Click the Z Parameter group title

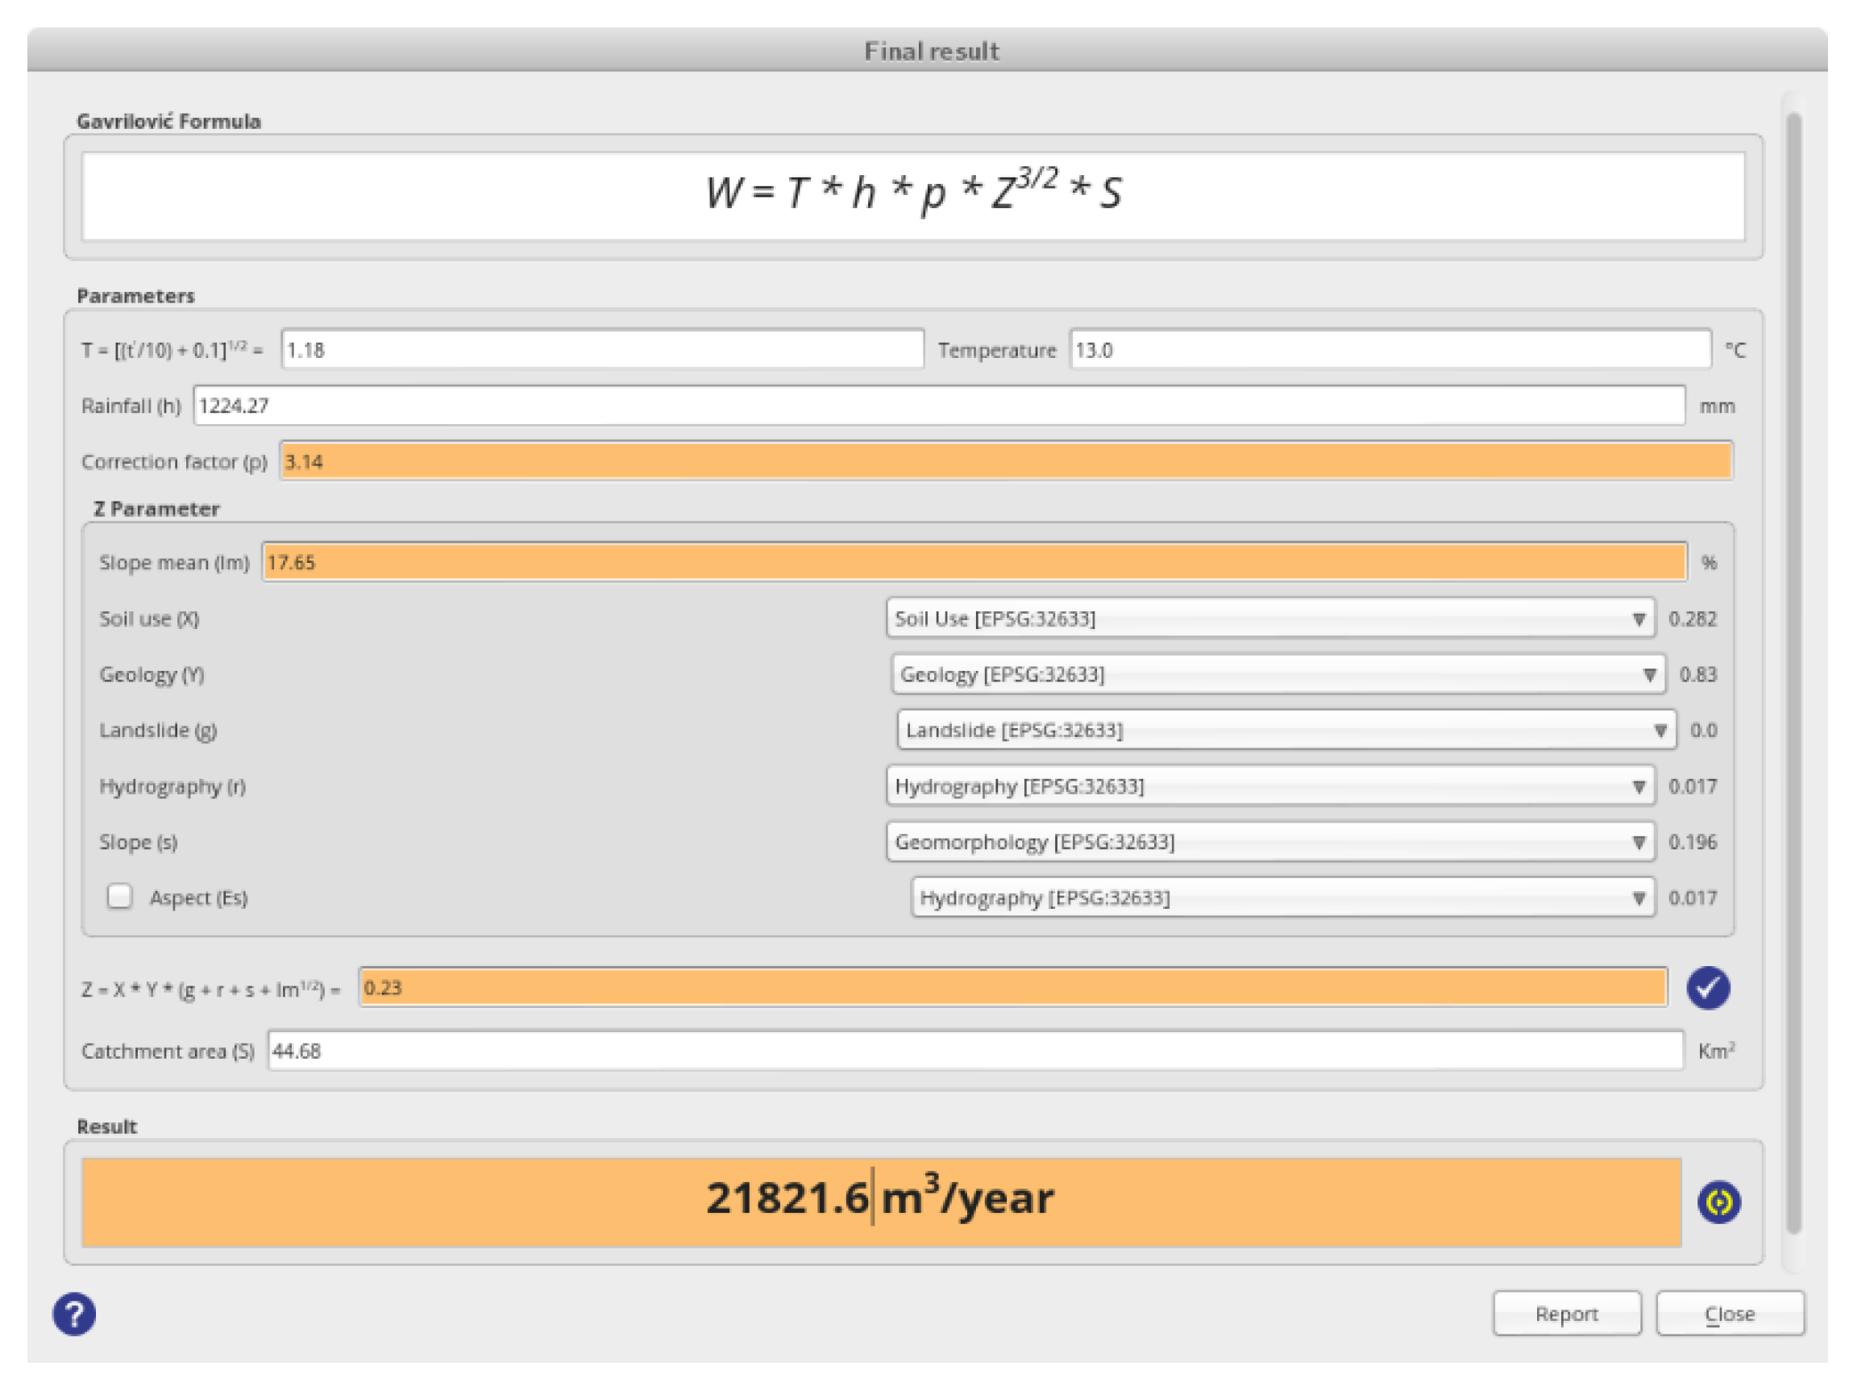(156, 509)
